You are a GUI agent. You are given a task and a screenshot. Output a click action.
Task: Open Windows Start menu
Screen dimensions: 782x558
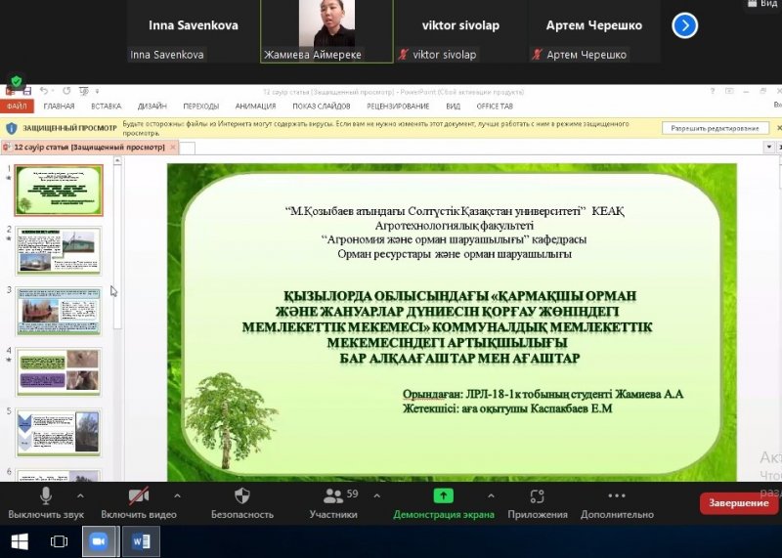click(x=20, y=541)
